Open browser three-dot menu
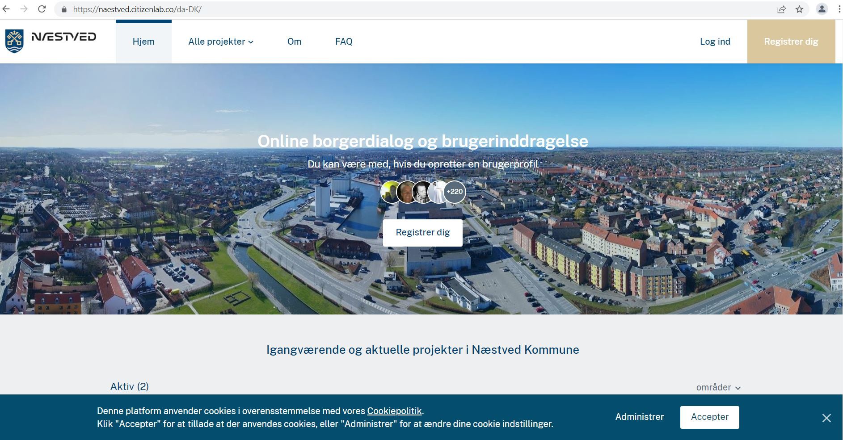843x440 pixels. click(x=839, y=9)
